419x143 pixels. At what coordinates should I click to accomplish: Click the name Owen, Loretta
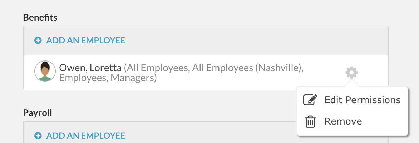point(90,68)
